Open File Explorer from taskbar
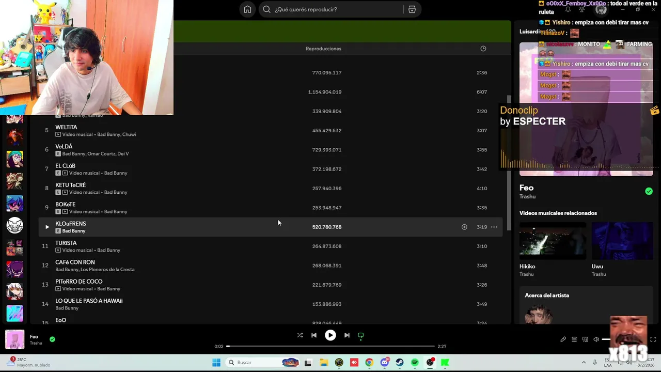The height and width of the screenshot is (372, 661). click(323, 363)
